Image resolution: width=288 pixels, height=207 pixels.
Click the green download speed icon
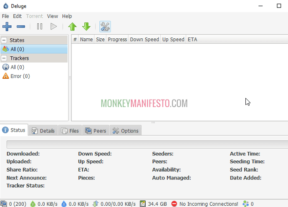coord(33,204)
